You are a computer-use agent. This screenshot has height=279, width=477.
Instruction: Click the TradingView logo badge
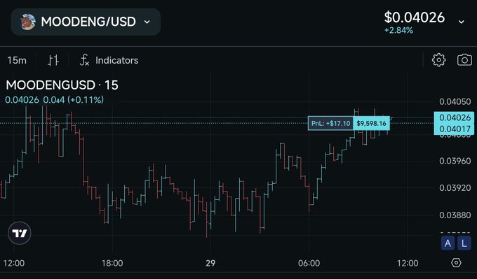[20, 234]
